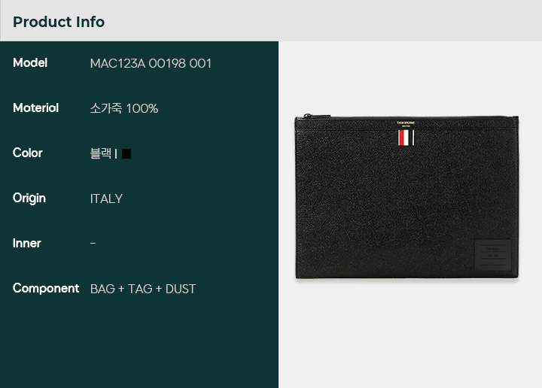Screen dimensions: 542x388
Task: Click the zipper pull on the pouch
Action: click(x=308, y=116)
